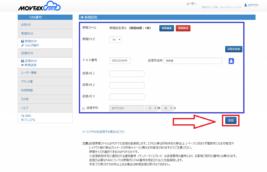267x172 pixels.
Task: Open the マニュアル link
Action: pyautogui.click(x=28, y=120)
